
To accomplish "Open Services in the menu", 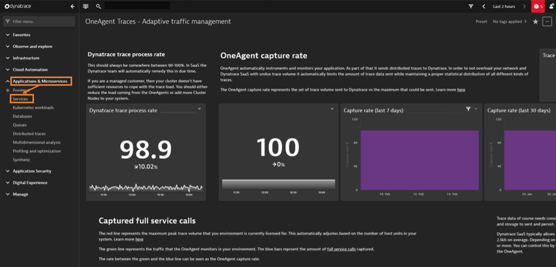I will click(20, 99).
